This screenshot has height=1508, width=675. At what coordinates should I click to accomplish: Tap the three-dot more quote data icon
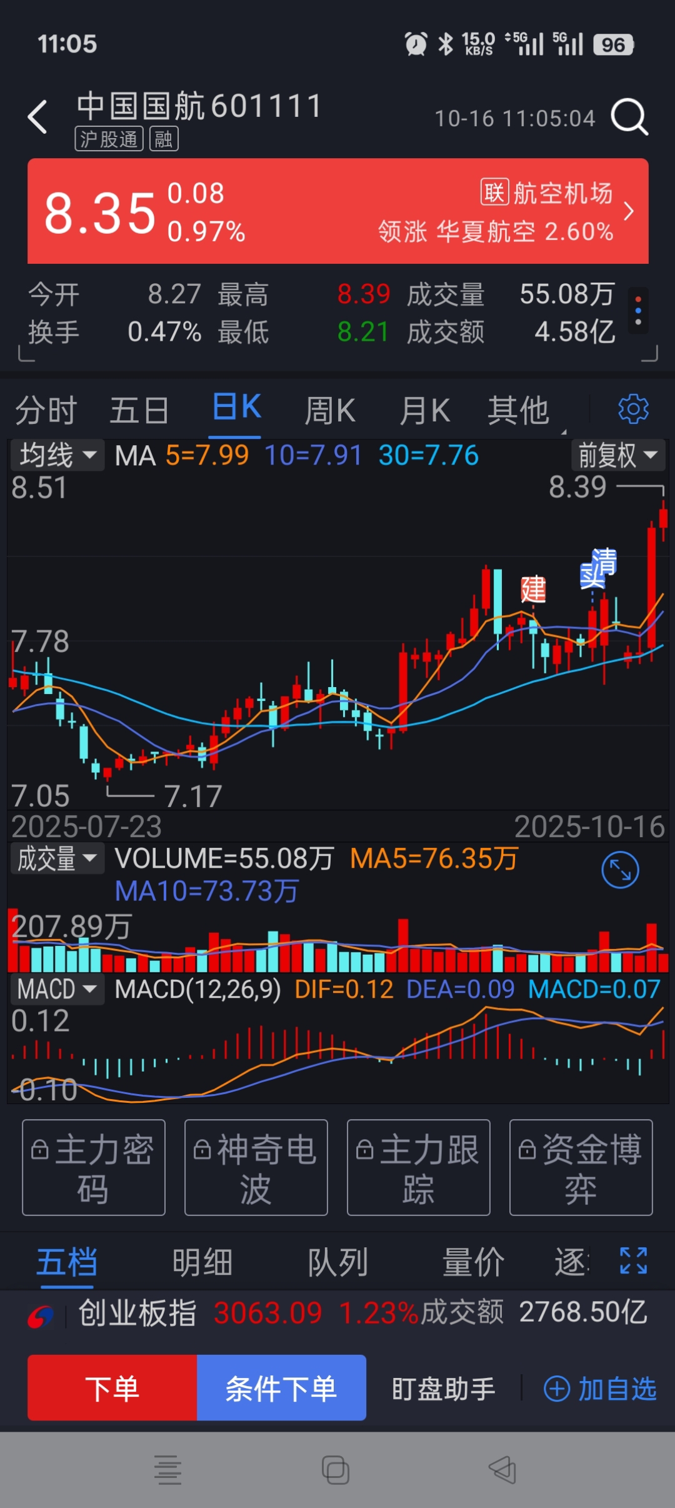click(637, 311)
